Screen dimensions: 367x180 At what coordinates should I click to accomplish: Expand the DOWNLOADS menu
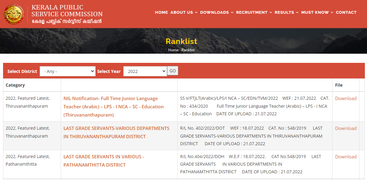(217, 13)
